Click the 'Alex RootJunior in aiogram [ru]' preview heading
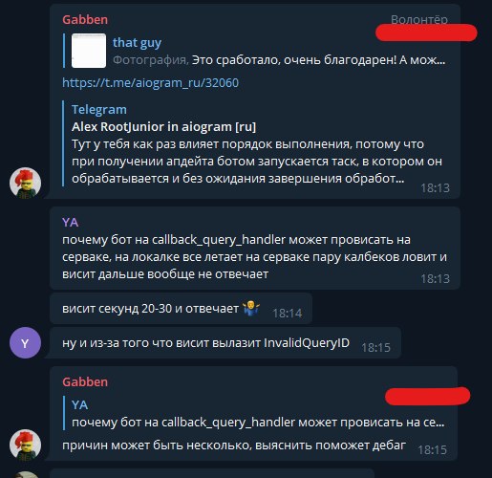Screen dimensions: 492x478 click(x=163, y=127)
